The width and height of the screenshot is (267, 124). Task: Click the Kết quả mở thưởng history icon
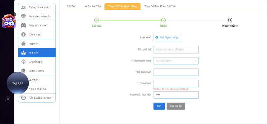point(23,98)
